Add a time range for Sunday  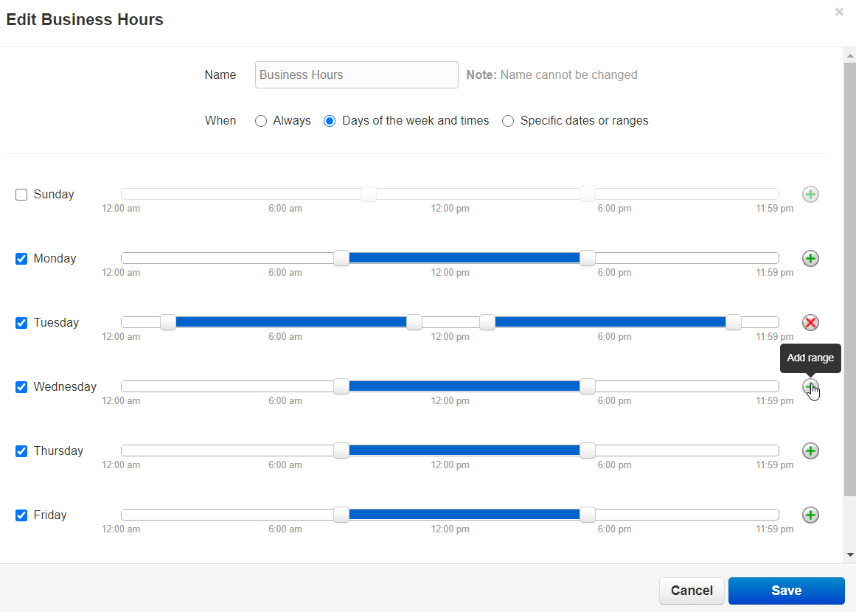(810, 195)
